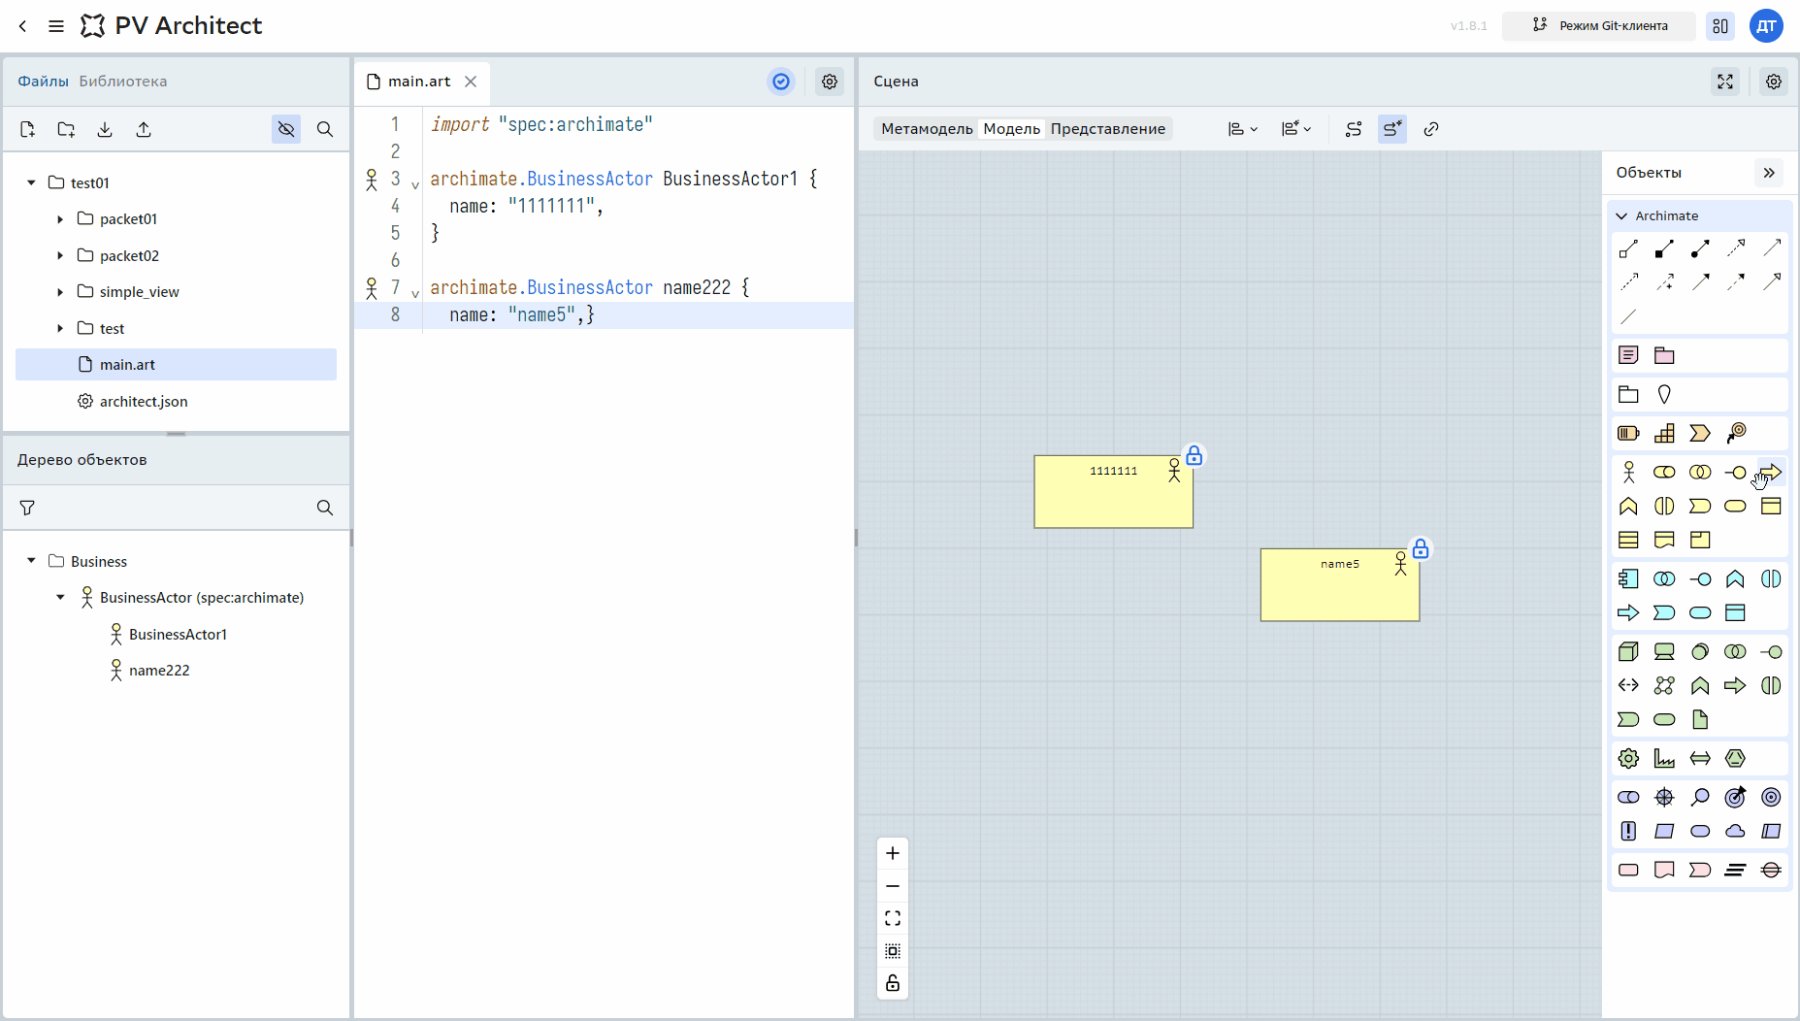
Task: Select the goal target-with-arrow palette icon
Action: (x=1736, y=797)
